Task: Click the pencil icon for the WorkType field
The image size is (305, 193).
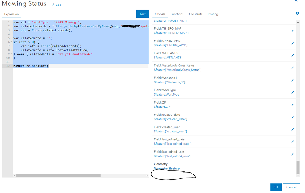Action: point(292,93)
